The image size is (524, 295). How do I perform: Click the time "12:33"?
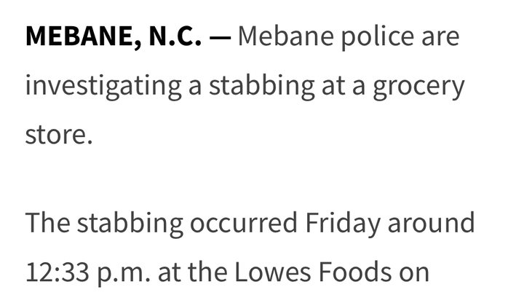click(x=57, y=272)
